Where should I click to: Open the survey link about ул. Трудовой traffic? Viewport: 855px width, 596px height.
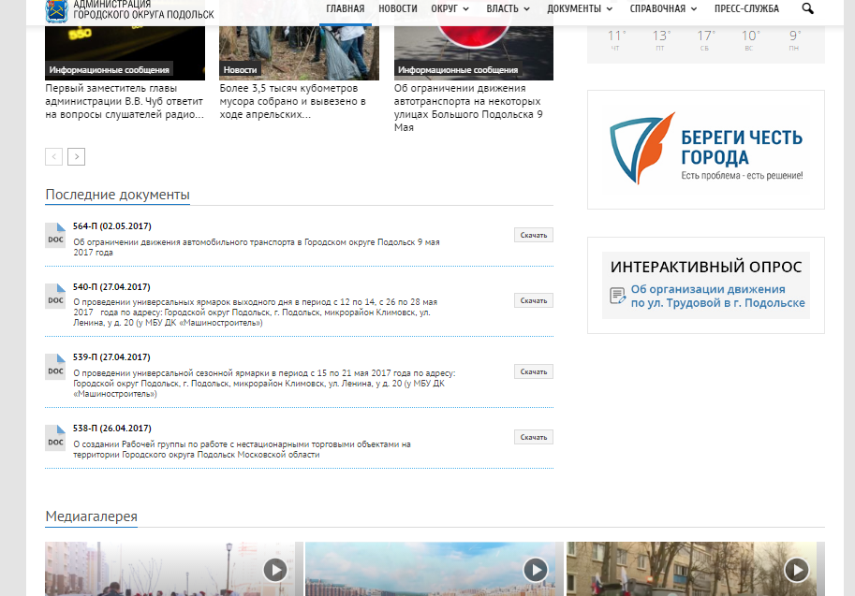[x=717, y=296]
